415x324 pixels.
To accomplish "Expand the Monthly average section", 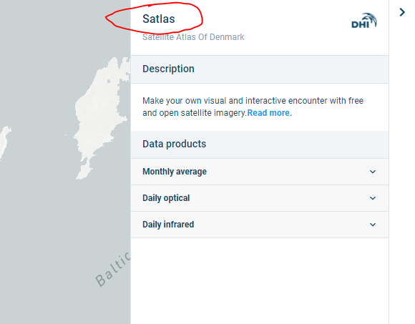I will tap(259, 172).
